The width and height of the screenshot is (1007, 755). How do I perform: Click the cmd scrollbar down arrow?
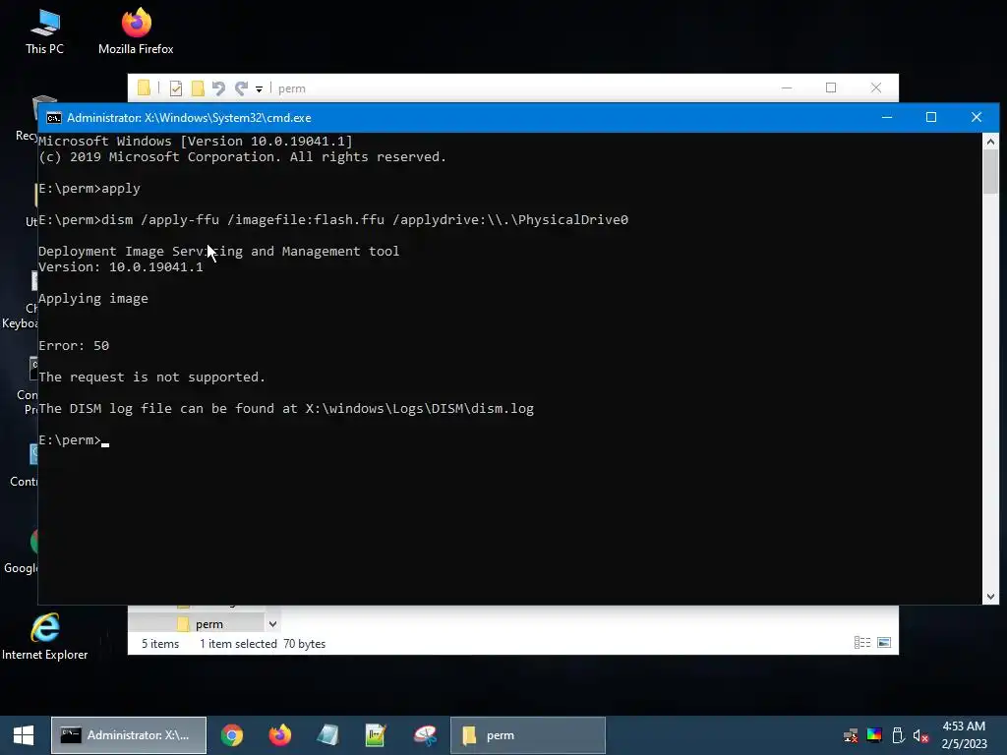(x=990, y=597)
